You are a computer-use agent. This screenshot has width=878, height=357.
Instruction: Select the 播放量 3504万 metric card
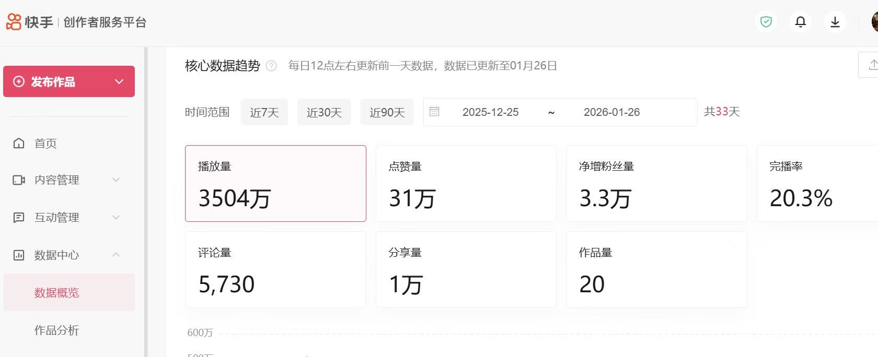275,183
